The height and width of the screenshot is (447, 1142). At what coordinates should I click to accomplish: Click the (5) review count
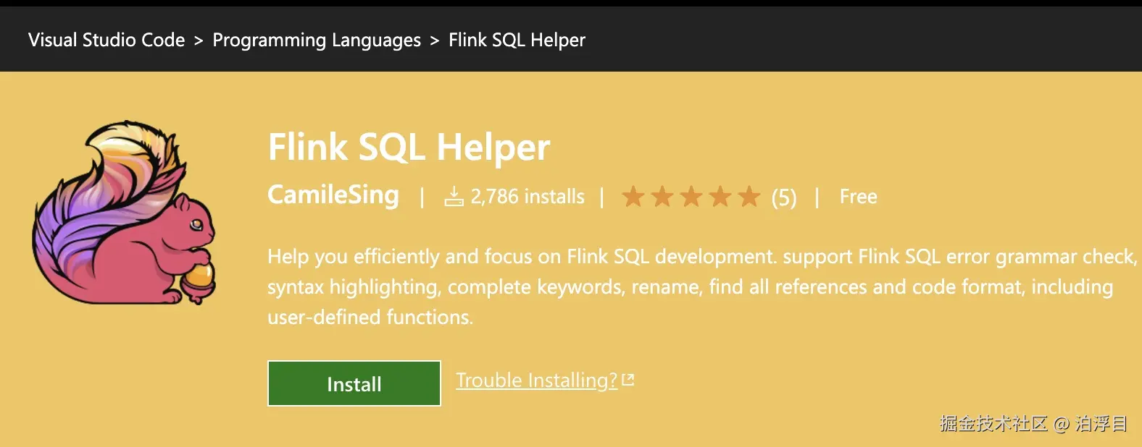783,197
